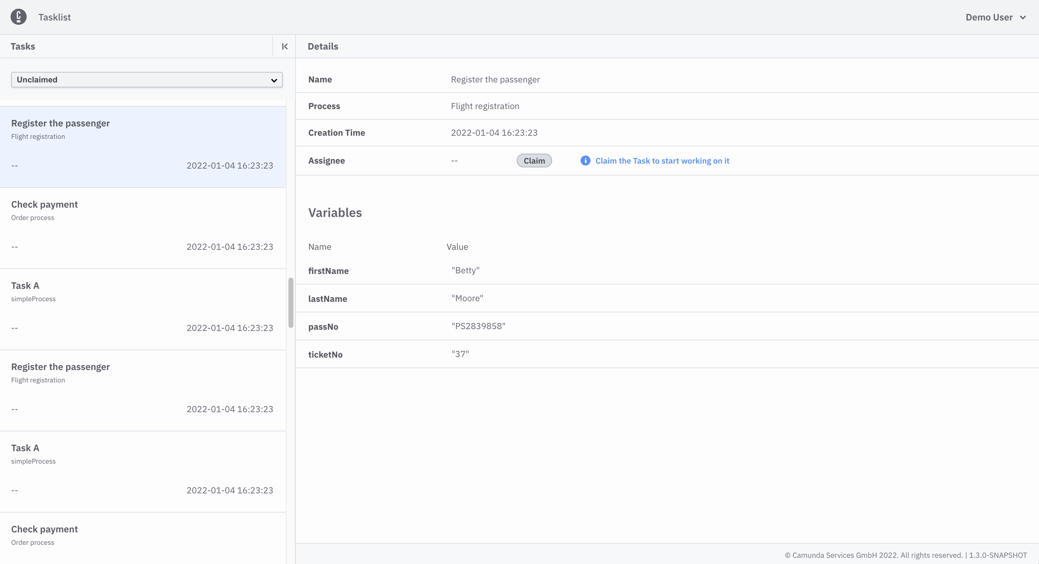Click the blue info icon beside Claim
Viewport: 1039px width, 564px height.
coord(585,161)
